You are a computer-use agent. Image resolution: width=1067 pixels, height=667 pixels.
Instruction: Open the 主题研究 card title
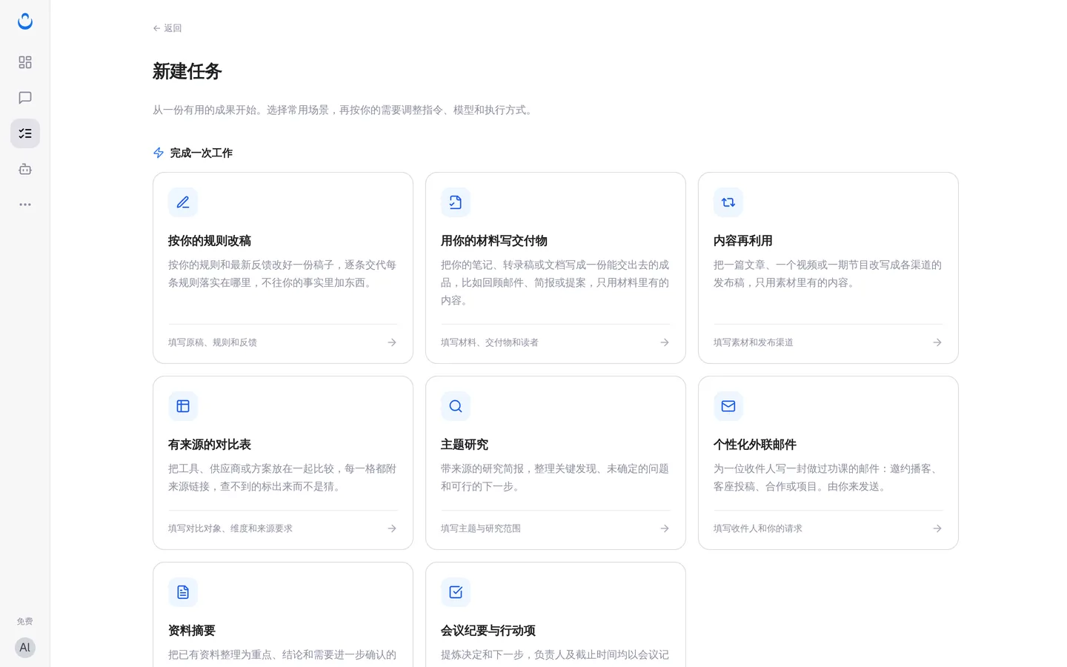[465, 445]
